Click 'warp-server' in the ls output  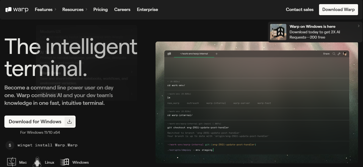pos(242,103)
